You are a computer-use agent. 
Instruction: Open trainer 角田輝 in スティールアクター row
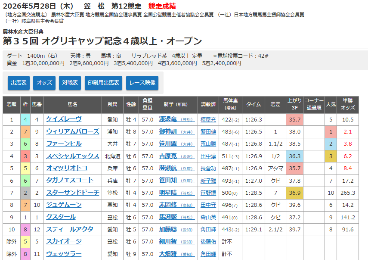[208, 230]
